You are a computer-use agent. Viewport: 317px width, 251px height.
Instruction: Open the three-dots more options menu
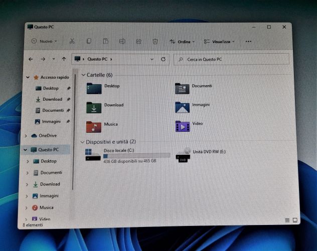coord(248,42)
